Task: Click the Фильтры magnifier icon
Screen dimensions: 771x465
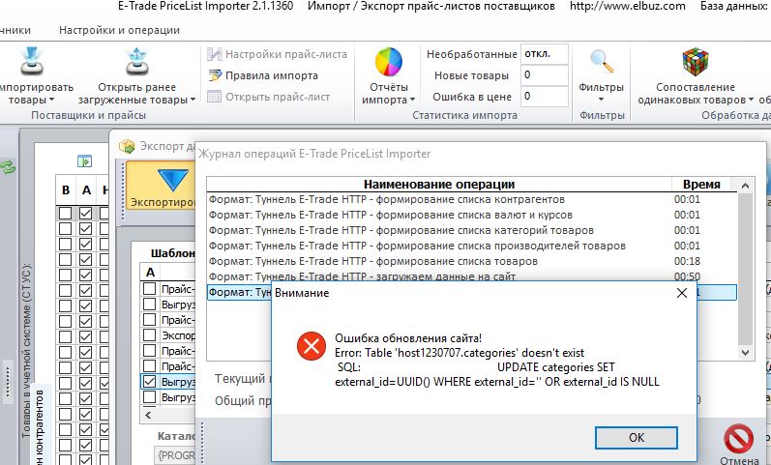Action: 602,62
